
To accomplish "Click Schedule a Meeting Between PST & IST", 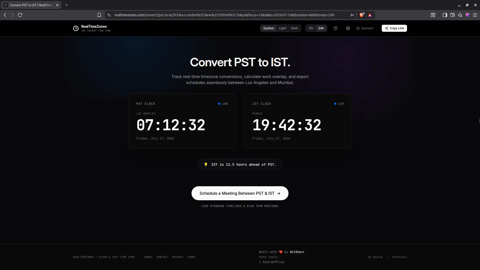I will click(x=240, y=193).
